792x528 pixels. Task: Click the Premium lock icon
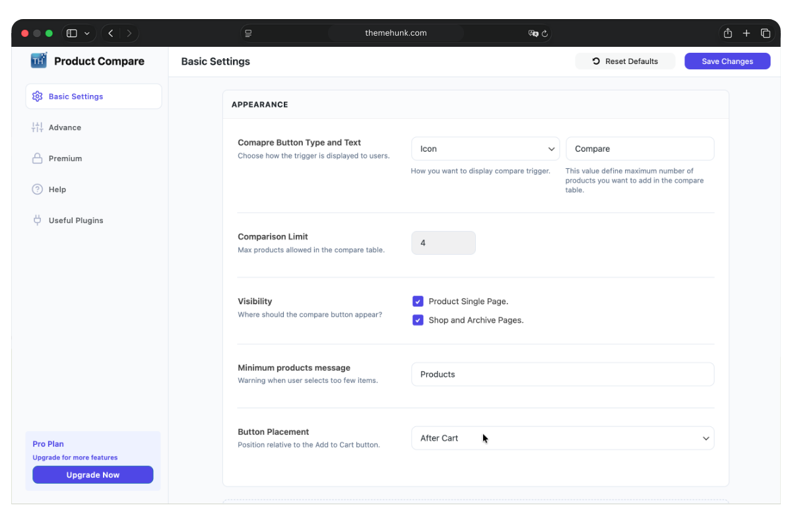click(x=38, y=158)
